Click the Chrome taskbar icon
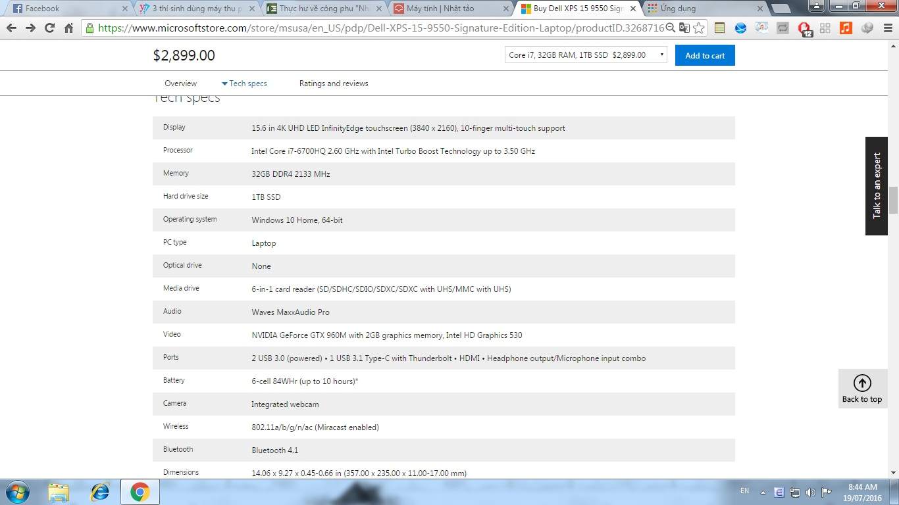 tap(140, 492)
